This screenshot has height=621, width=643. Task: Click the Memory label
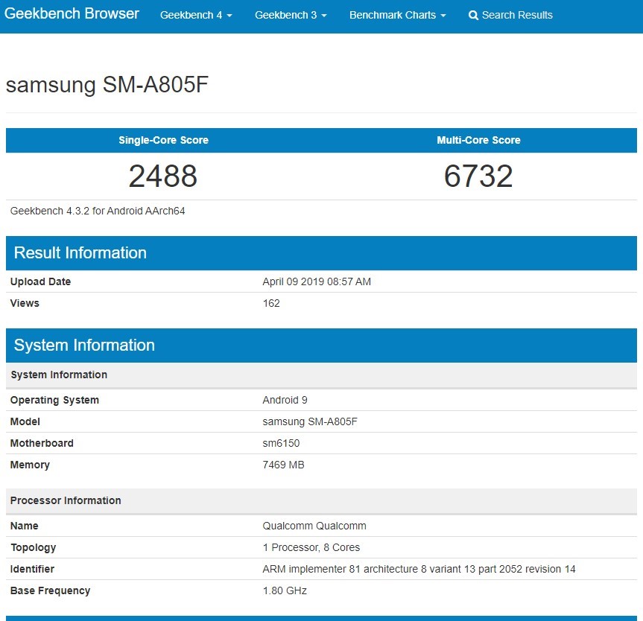(x=30, y=465)
